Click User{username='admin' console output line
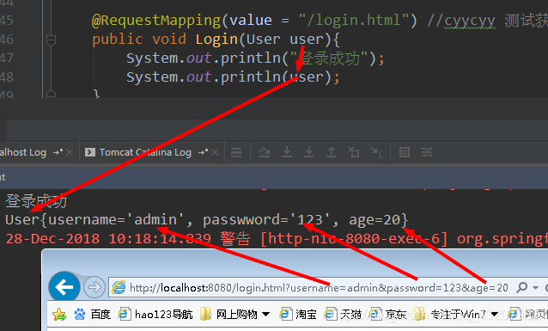 pyautogui.click(x=207, y=220)
